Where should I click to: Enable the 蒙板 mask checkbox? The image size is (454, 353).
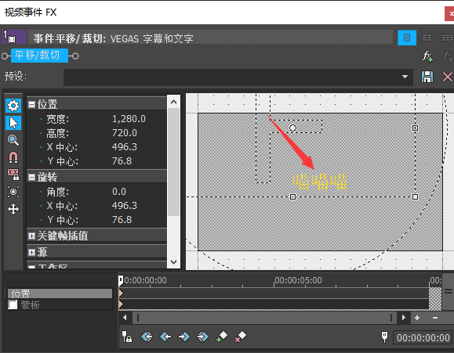pyautogui.click(x=13, y=304)
